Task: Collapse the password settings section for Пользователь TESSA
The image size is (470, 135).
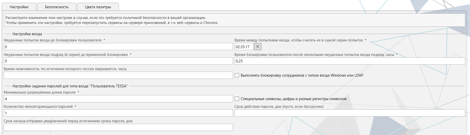Action: pos(70,86)
